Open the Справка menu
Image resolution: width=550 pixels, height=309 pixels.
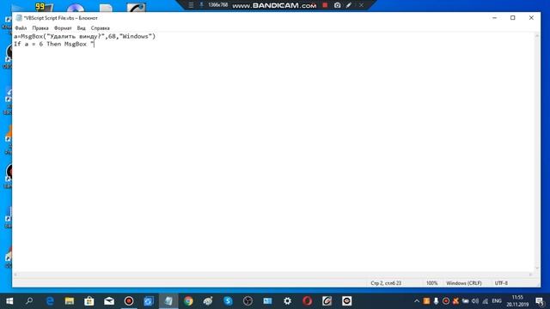(101, 28)
